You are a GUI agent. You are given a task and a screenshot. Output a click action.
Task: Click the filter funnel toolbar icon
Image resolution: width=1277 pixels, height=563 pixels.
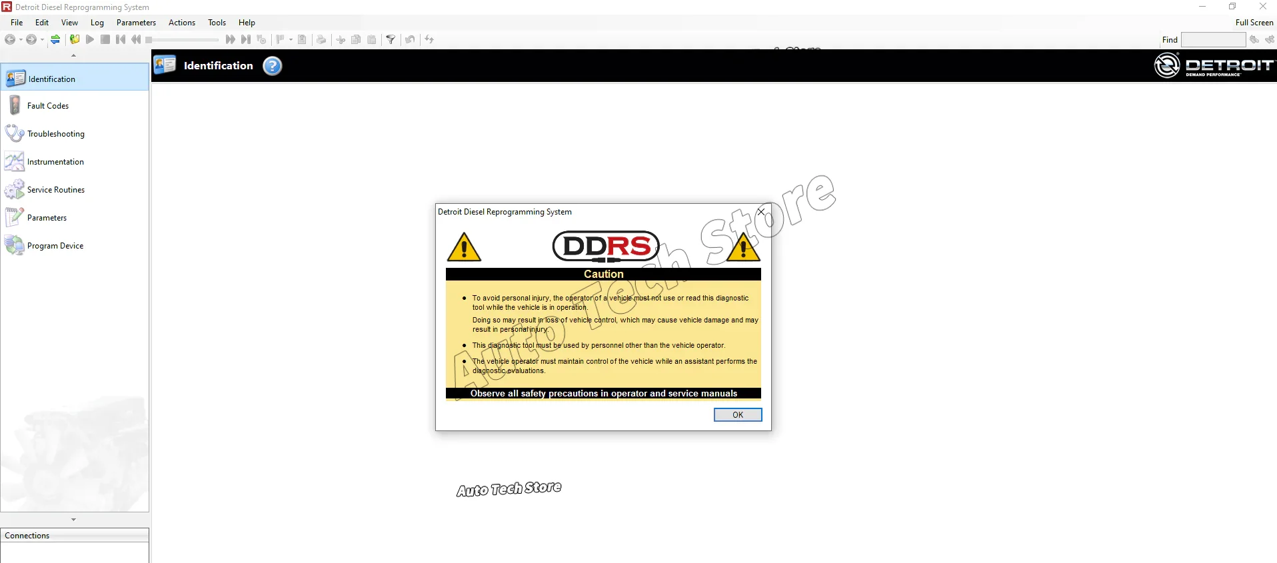391,39
